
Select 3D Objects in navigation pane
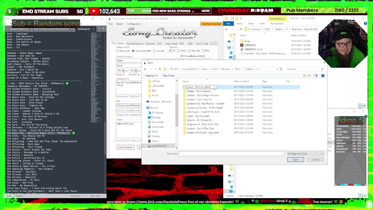(x=157, y=113)
